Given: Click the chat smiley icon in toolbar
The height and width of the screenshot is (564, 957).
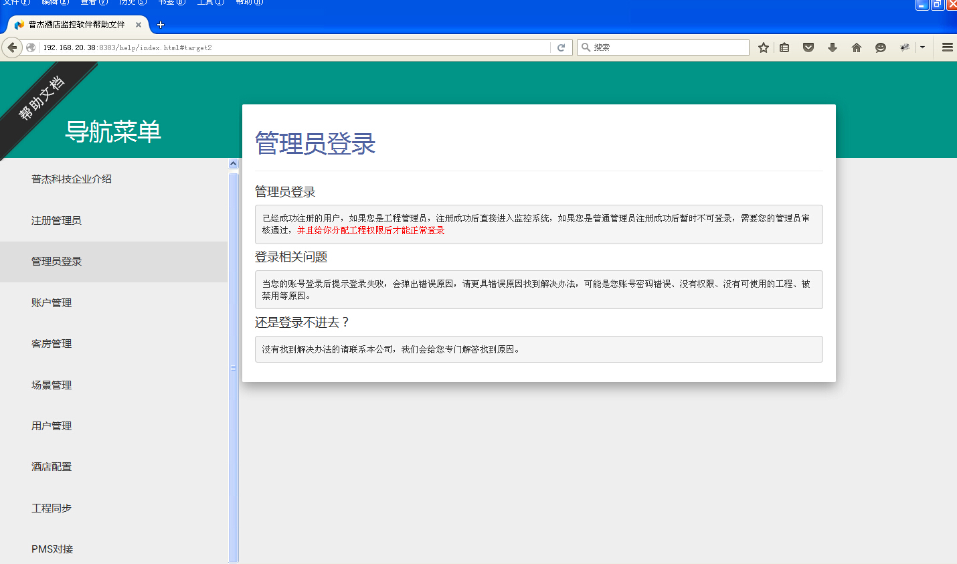Looking at the screenshot, I should 881,48.
